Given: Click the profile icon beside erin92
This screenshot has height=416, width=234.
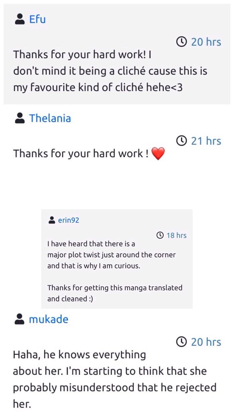Looking at the screenshot, I should coord(52,220).
